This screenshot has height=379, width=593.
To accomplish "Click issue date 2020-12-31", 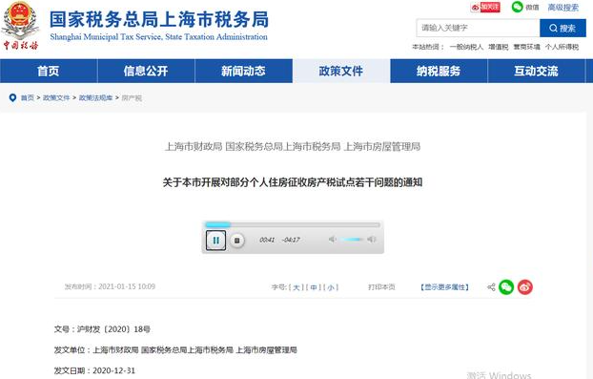I will point(113,370).
